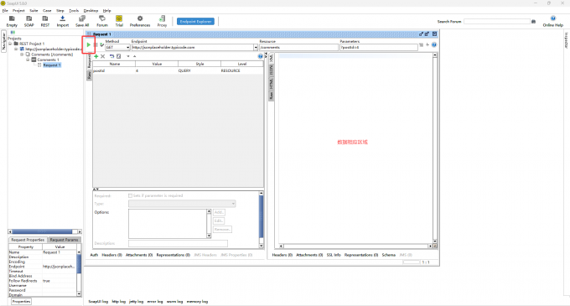The width and height of the screenshot is (570, 306).
Task: Select the Comments 1 tree item
Action: (48, 60)
